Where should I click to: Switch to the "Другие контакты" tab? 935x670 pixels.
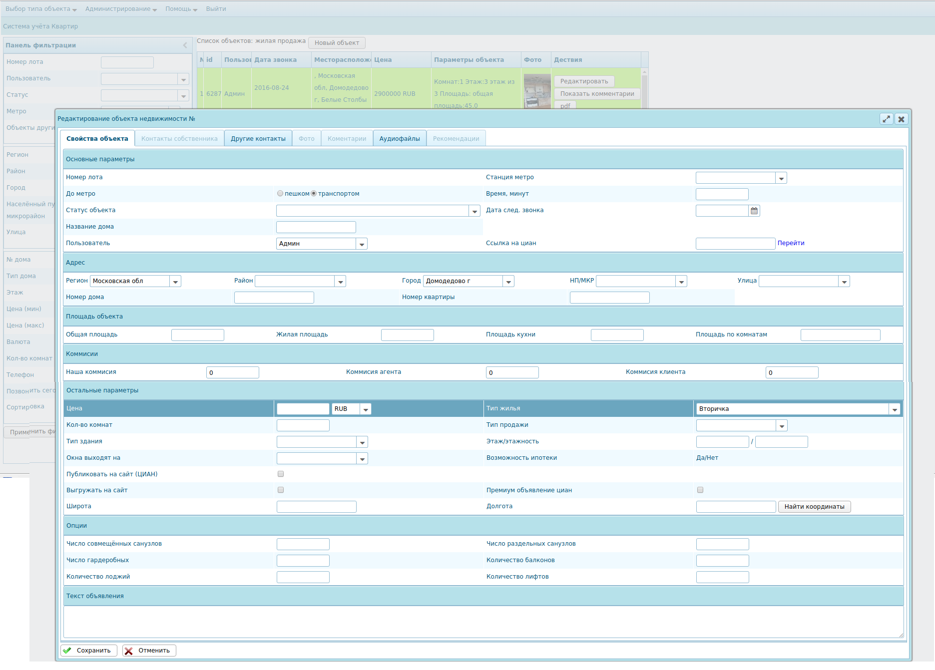pos(258,139)
